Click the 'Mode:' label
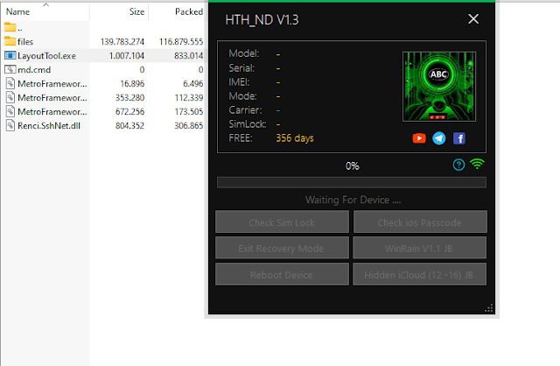 pyautogui.click(x=243, y=96)
